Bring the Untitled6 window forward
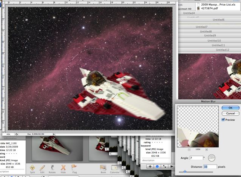 click(218, 20)
